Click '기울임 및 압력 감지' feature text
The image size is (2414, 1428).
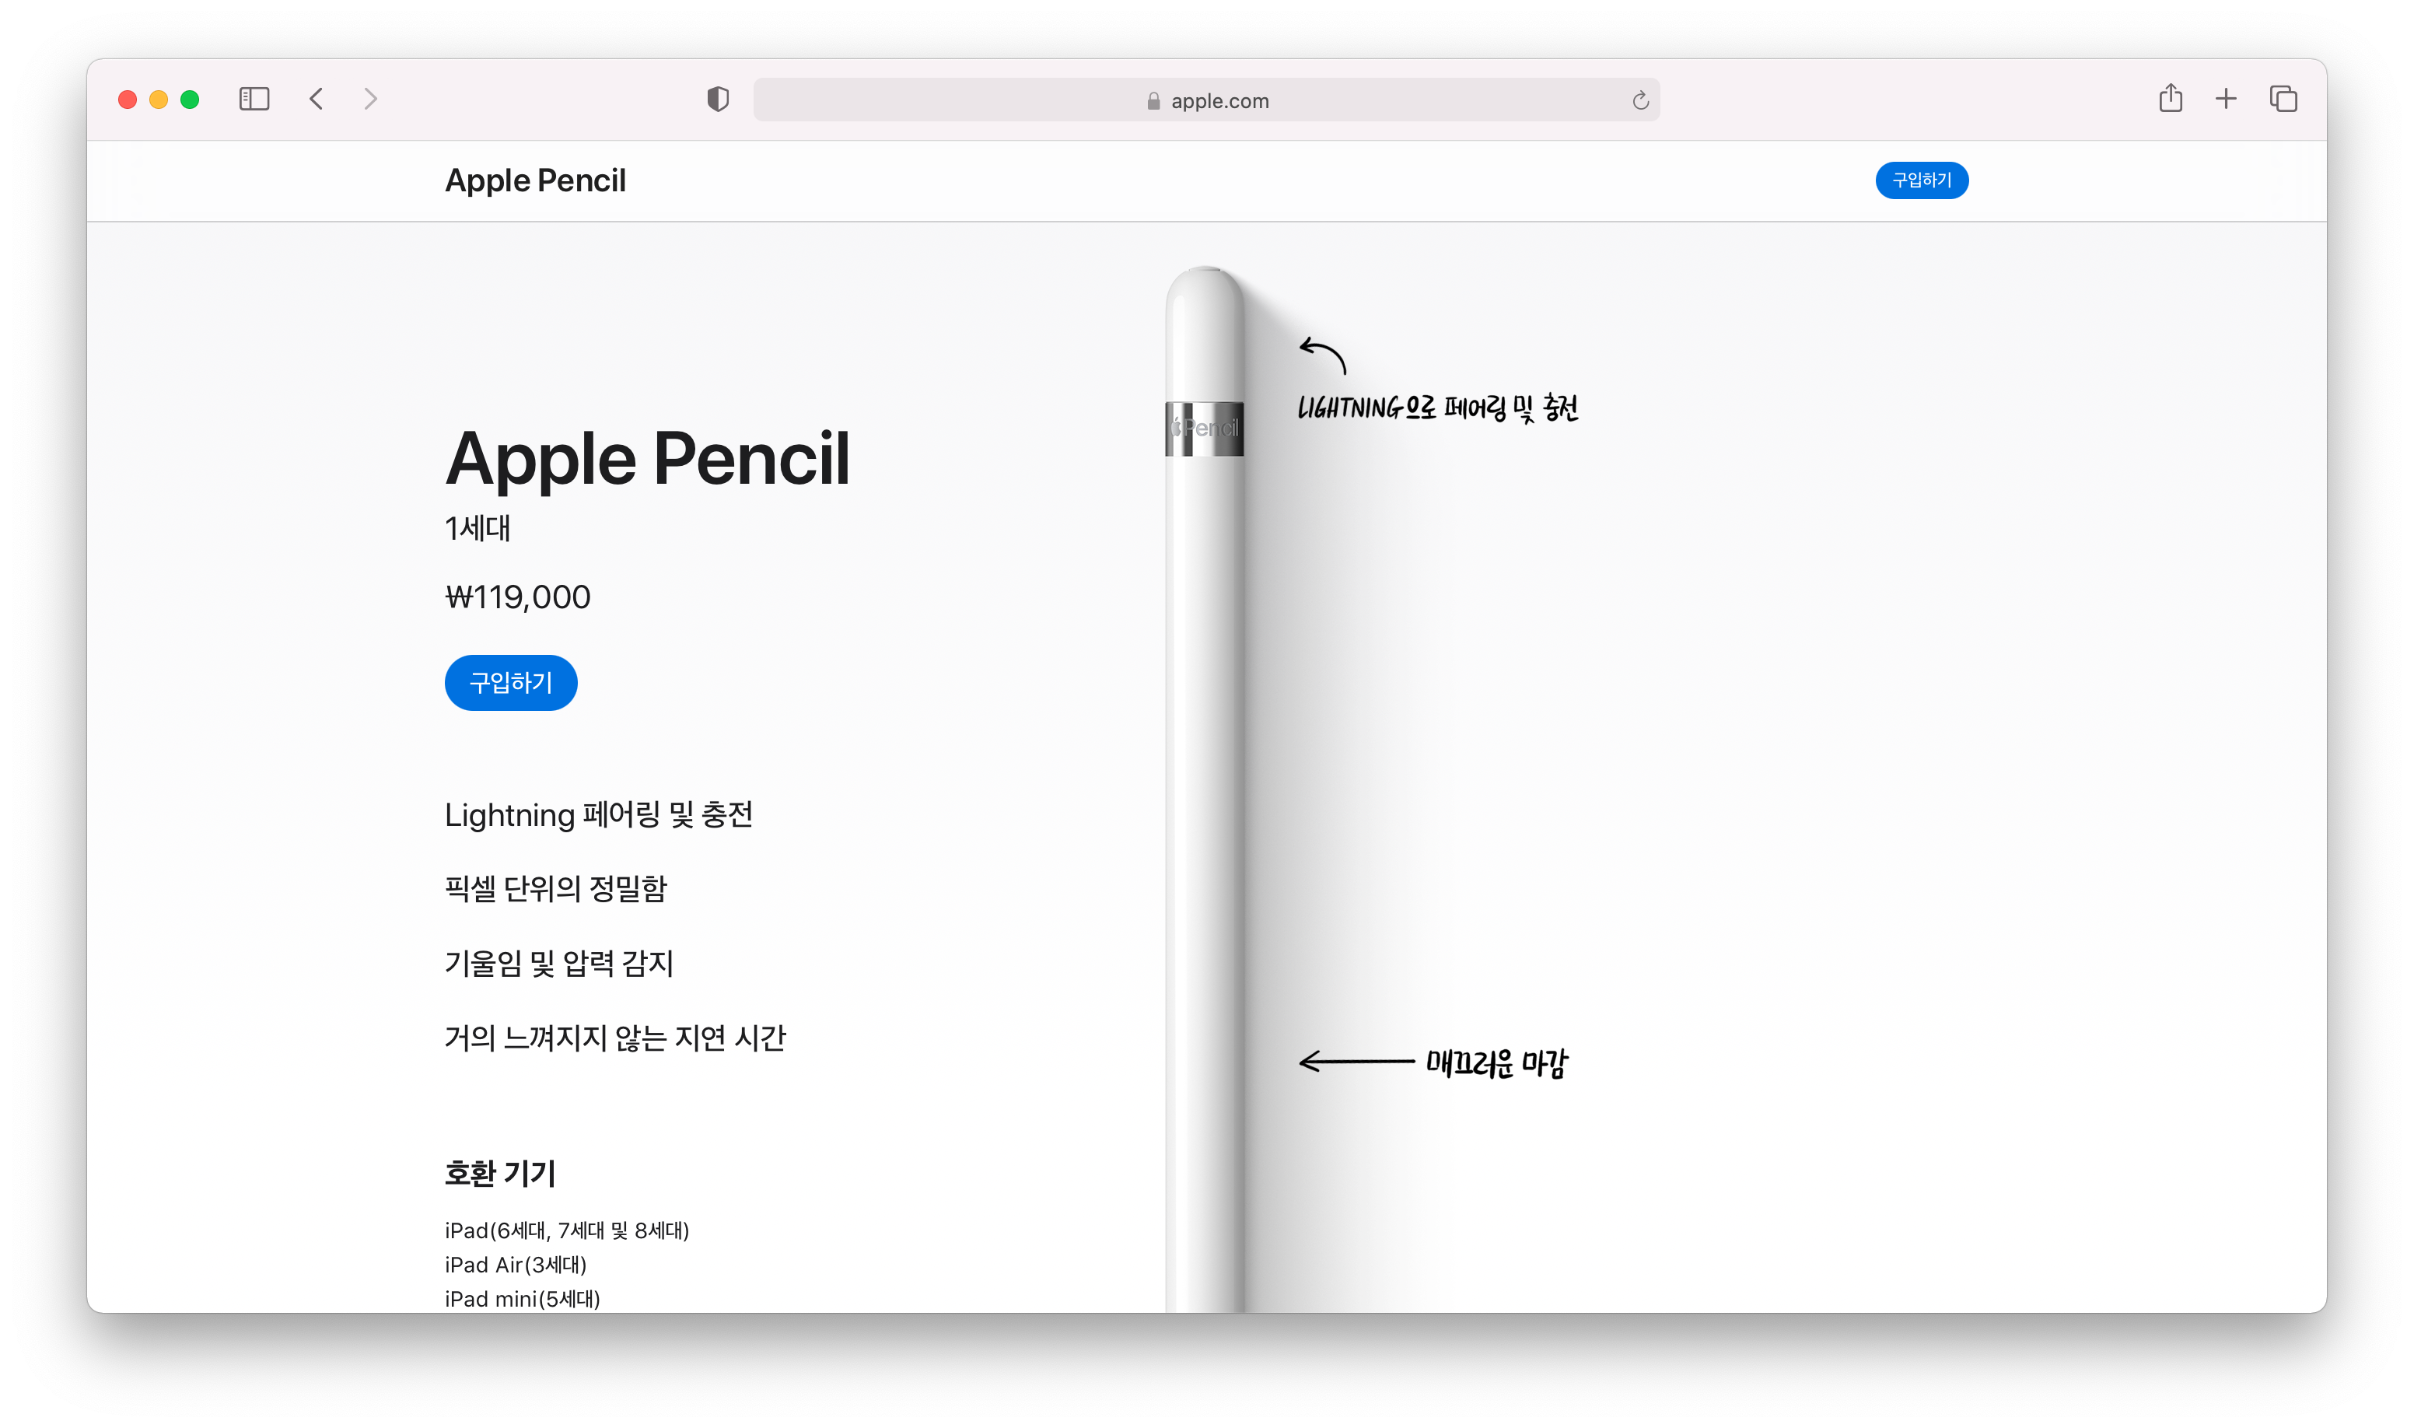[x=559, y=963]
